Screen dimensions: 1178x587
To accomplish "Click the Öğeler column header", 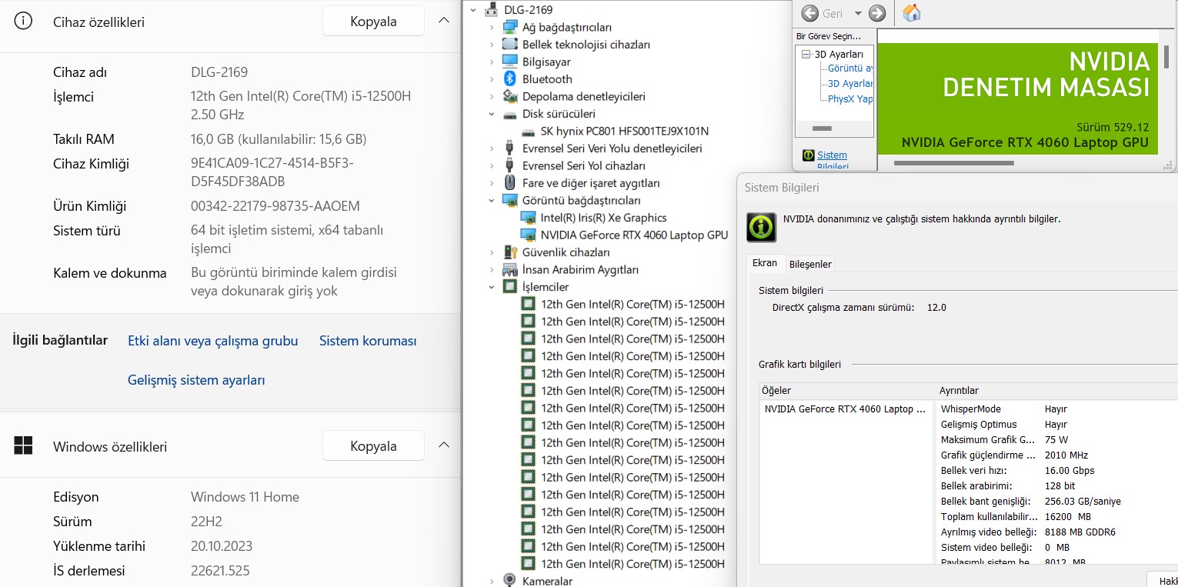I will click(x=846, y=391).
